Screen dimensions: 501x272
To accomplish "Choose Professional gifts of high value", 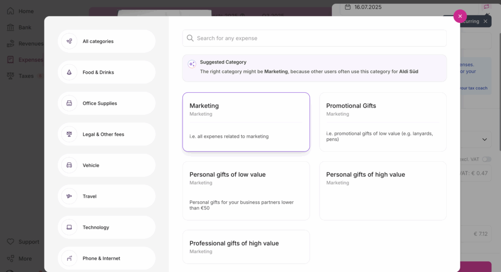I will tap(246, 247).
